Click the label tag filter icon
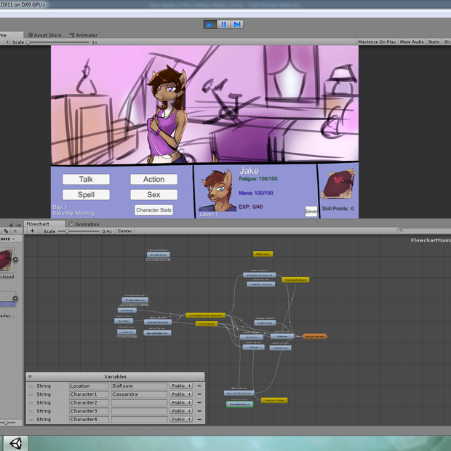451x451 pixels. point(6,231)
